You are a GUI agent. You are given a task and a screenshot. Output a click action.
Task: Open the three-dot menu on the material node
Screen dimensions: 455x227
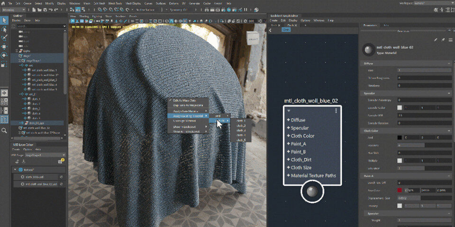pos(336,111)
